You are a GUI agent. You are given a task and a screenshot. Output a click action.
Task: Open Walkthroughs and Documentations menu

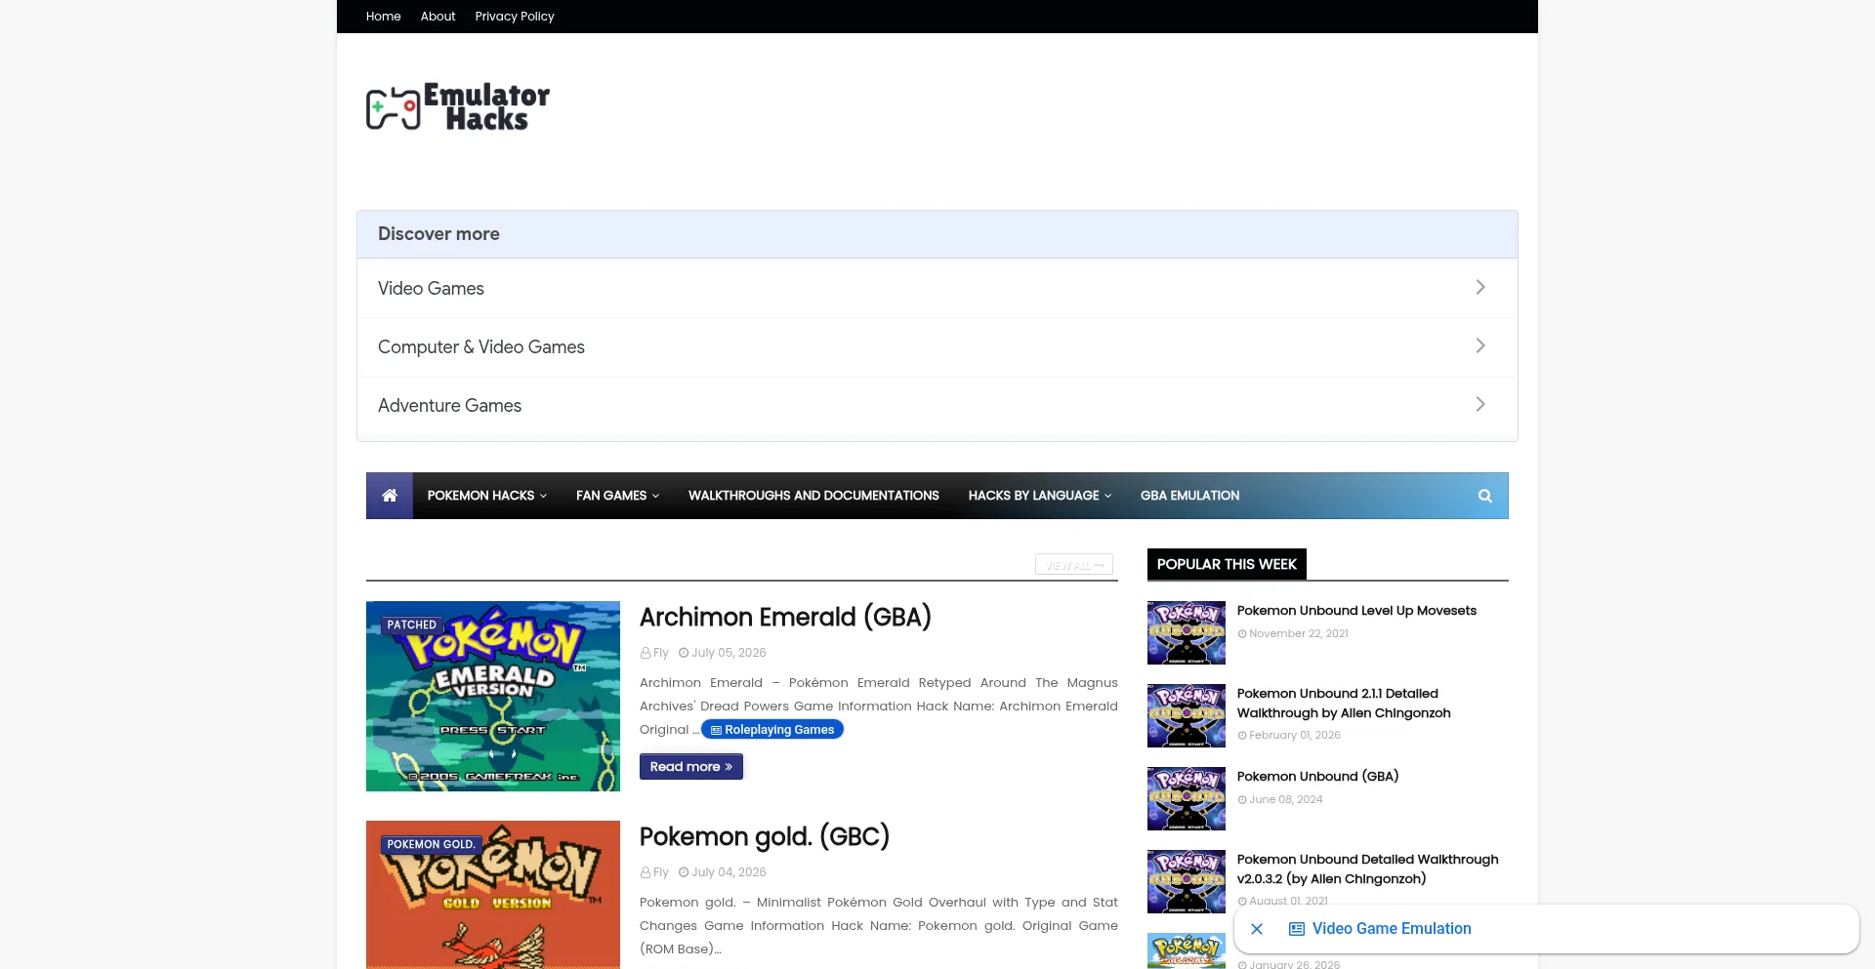pyautogui.click(x=813, y=496)
